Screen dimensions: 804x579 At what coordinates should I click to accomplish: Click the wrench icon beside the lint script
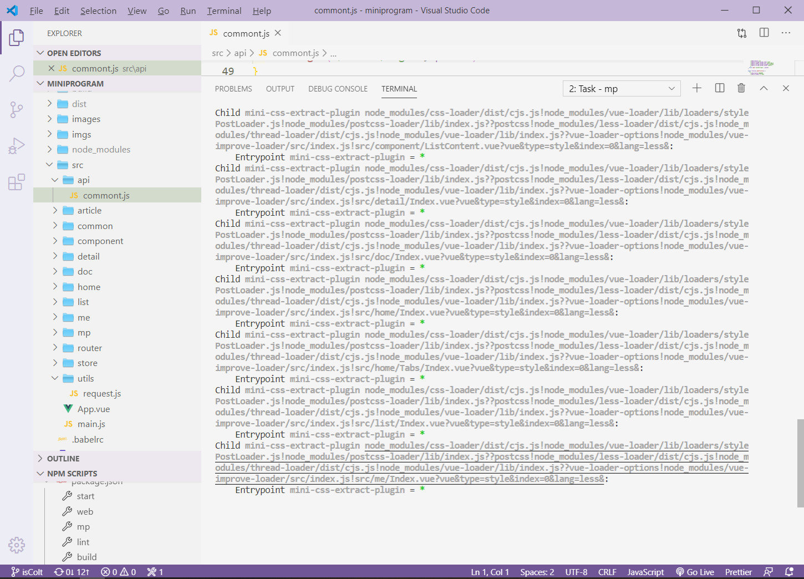(67, 542)
